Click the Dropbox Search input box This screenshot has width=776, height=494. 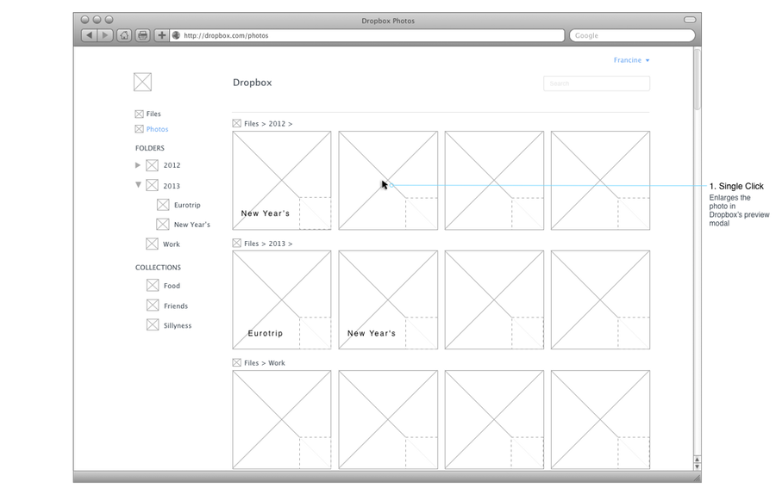click(x=597, y=83)
